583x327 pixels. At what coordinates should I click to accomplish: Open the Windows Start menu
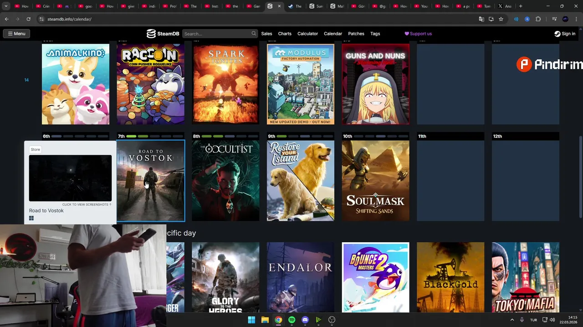[251, 320]
